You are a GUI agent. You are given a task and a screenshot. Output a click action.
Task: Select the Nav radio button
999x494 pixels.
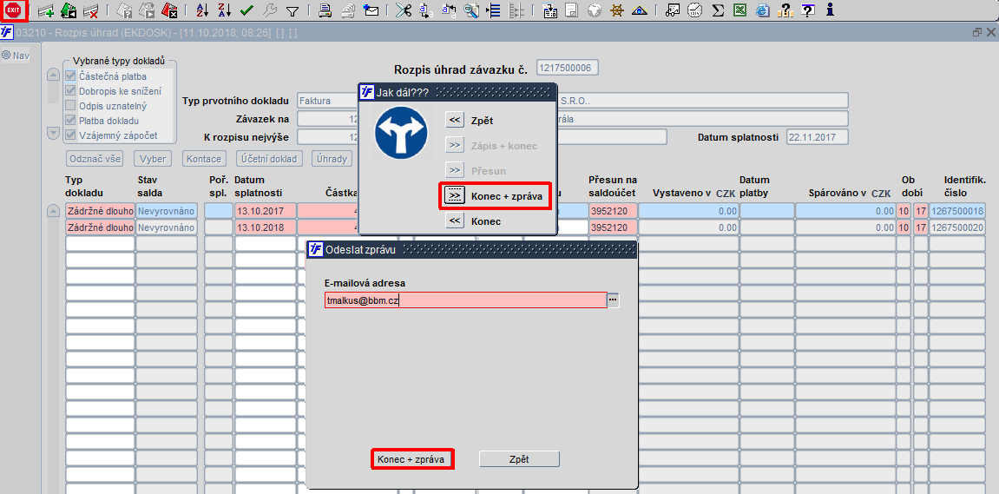(x=6, y=56)
